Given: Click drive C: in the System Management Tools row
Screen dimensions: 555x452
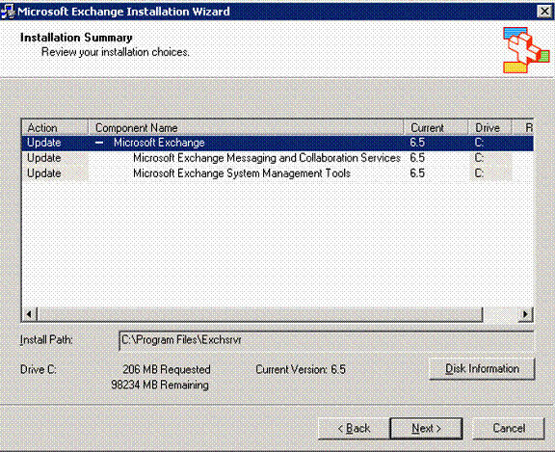Looking at the screenshot, I should point(479,173).
